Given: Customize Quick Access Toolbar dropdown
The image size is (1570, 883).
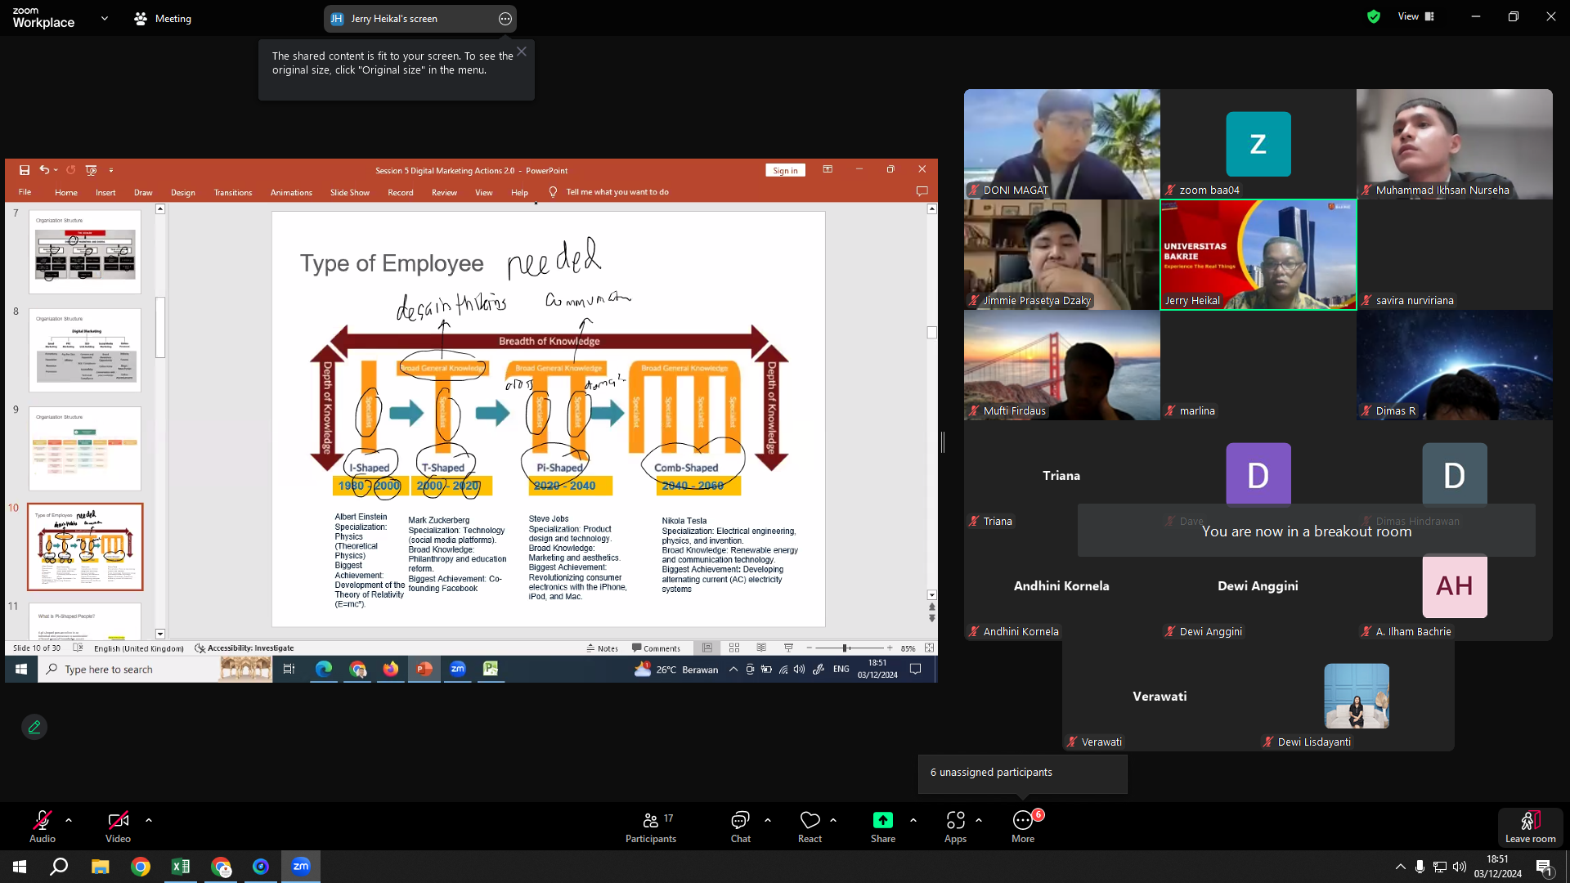Looking at the screenshot, I should tap(111, 170).
